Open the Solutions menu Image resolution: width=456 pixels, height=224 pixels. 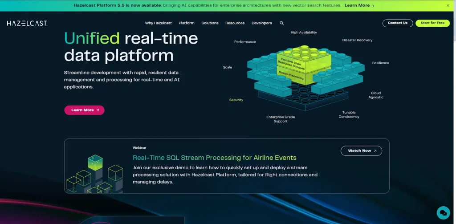[210, 23]
